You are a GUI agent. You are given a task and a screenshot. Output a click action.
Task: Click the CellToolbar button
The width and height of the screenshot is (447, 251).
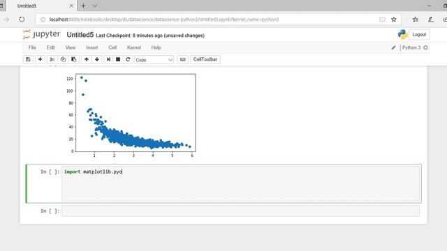(x=205, y=59)
